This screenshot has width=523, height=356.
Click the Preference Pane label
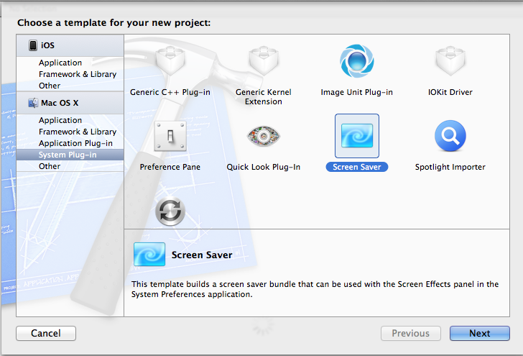tap(170, 167)
